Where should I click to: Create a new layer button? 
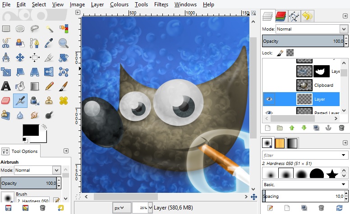point(267,128)
